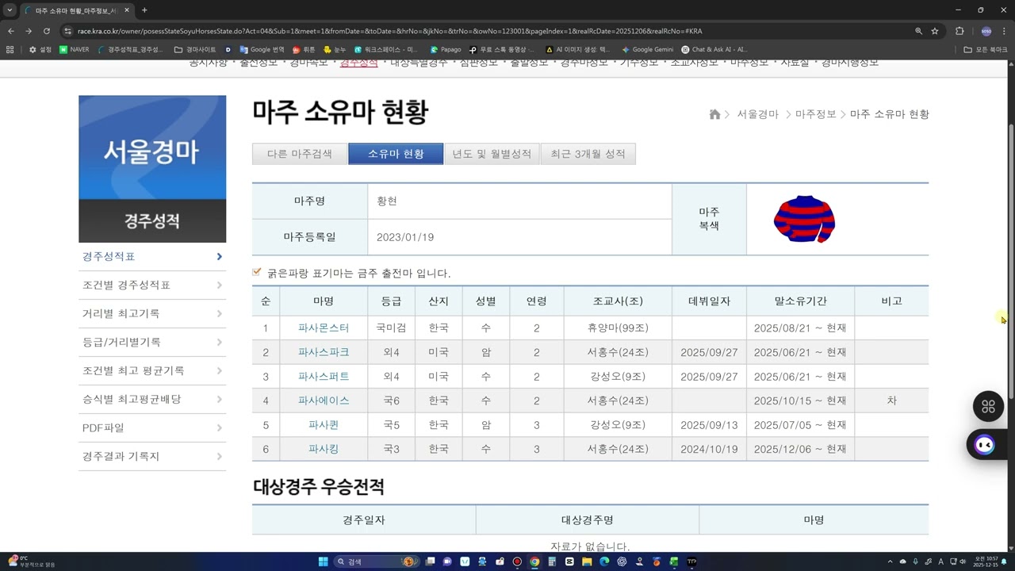Open 최근 3개월 성적 tab
Screen dimensions: 1015x571
click(x=588, y=154)
